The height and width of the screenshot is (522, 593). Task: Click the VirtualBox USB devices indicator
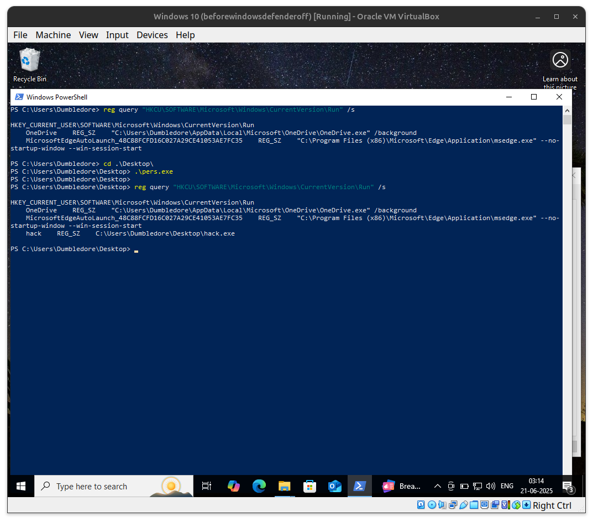[463, 505]
